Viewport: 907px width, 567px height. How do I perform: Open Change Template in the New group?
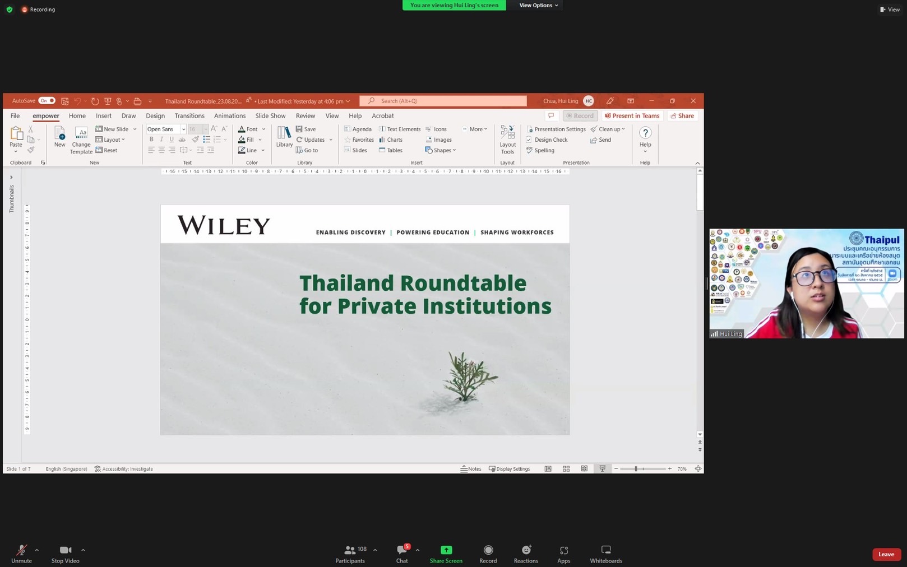pos(81,141)
